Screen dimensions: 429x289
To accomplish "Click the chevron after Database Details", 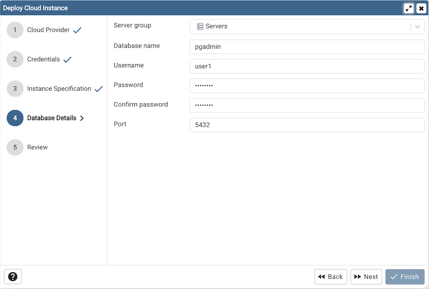I will click(x=82, y=118).
